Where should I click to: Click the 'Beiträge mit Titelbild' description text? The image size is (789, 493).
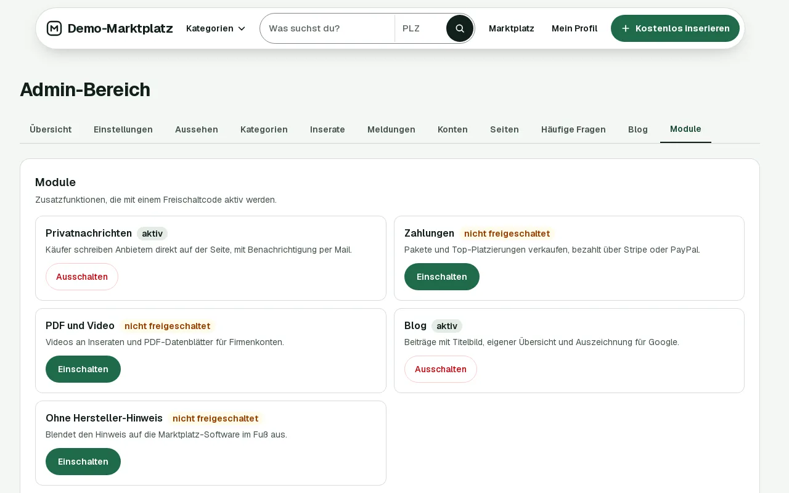(542, 342)
